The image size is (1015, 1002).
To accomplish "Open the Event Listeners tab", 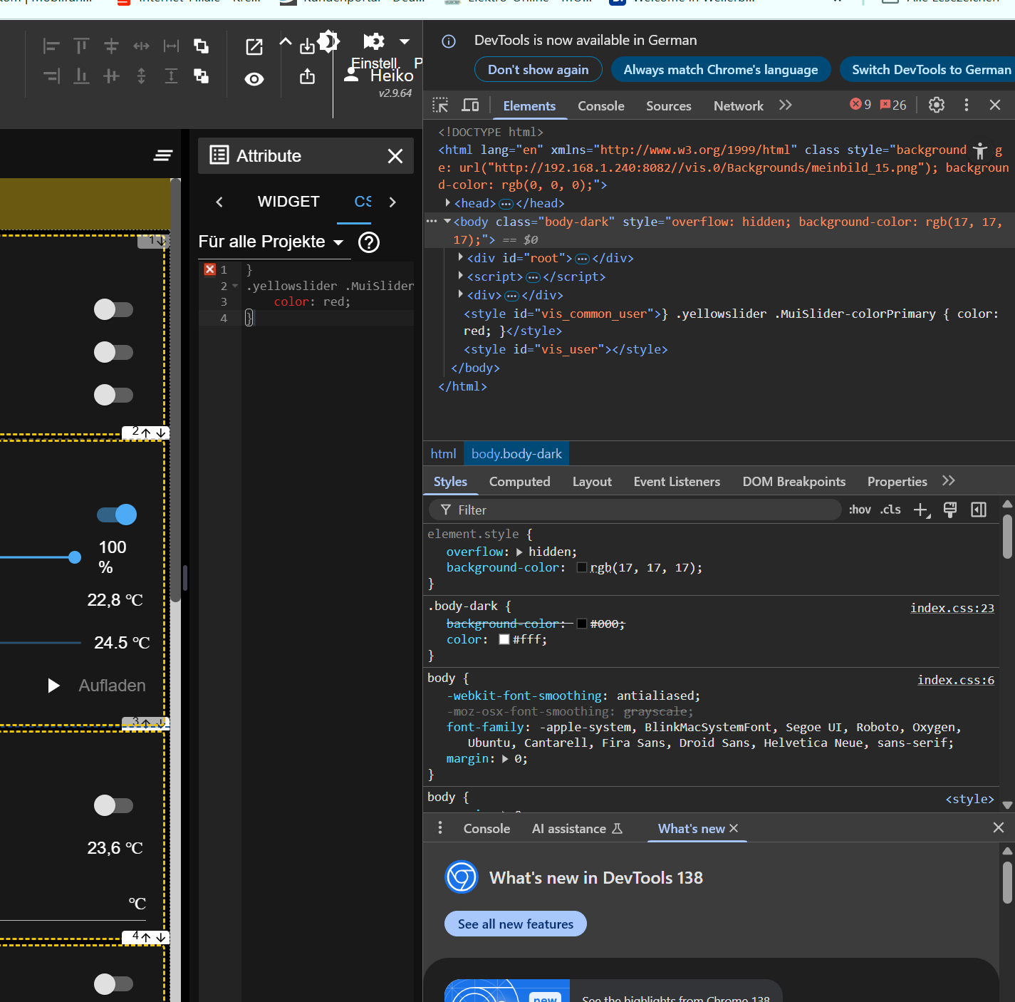I will click(x=677, y=482).
